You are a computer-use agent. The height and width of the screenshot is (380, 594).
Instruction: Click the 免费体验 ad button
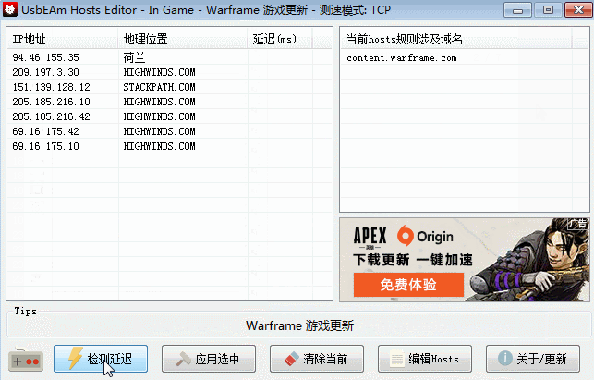pyautogui.click(x=406, y=285)
